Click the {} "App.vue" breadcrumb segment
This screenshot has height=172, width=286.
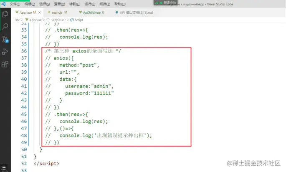tap(56, 20)
